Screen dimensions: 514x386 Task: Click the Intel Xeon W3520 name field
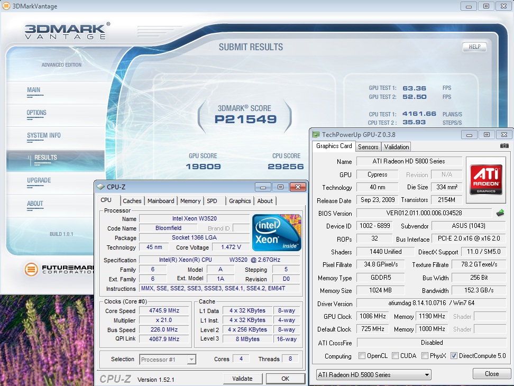click(x=195, y=218)
